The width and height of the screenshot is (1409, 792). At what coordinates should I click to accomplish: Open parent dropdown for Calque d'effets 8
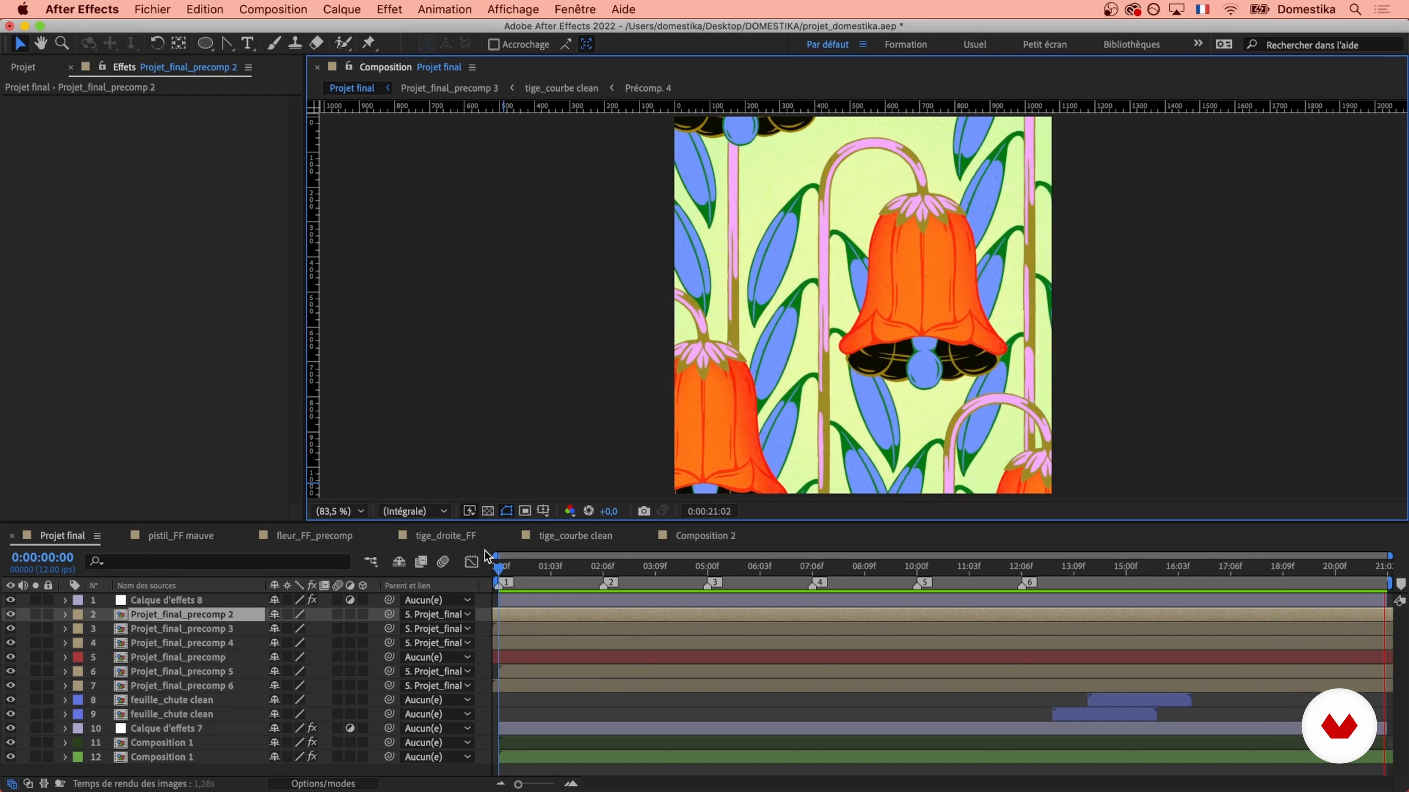pyautogui.click(x=438, y=600)
